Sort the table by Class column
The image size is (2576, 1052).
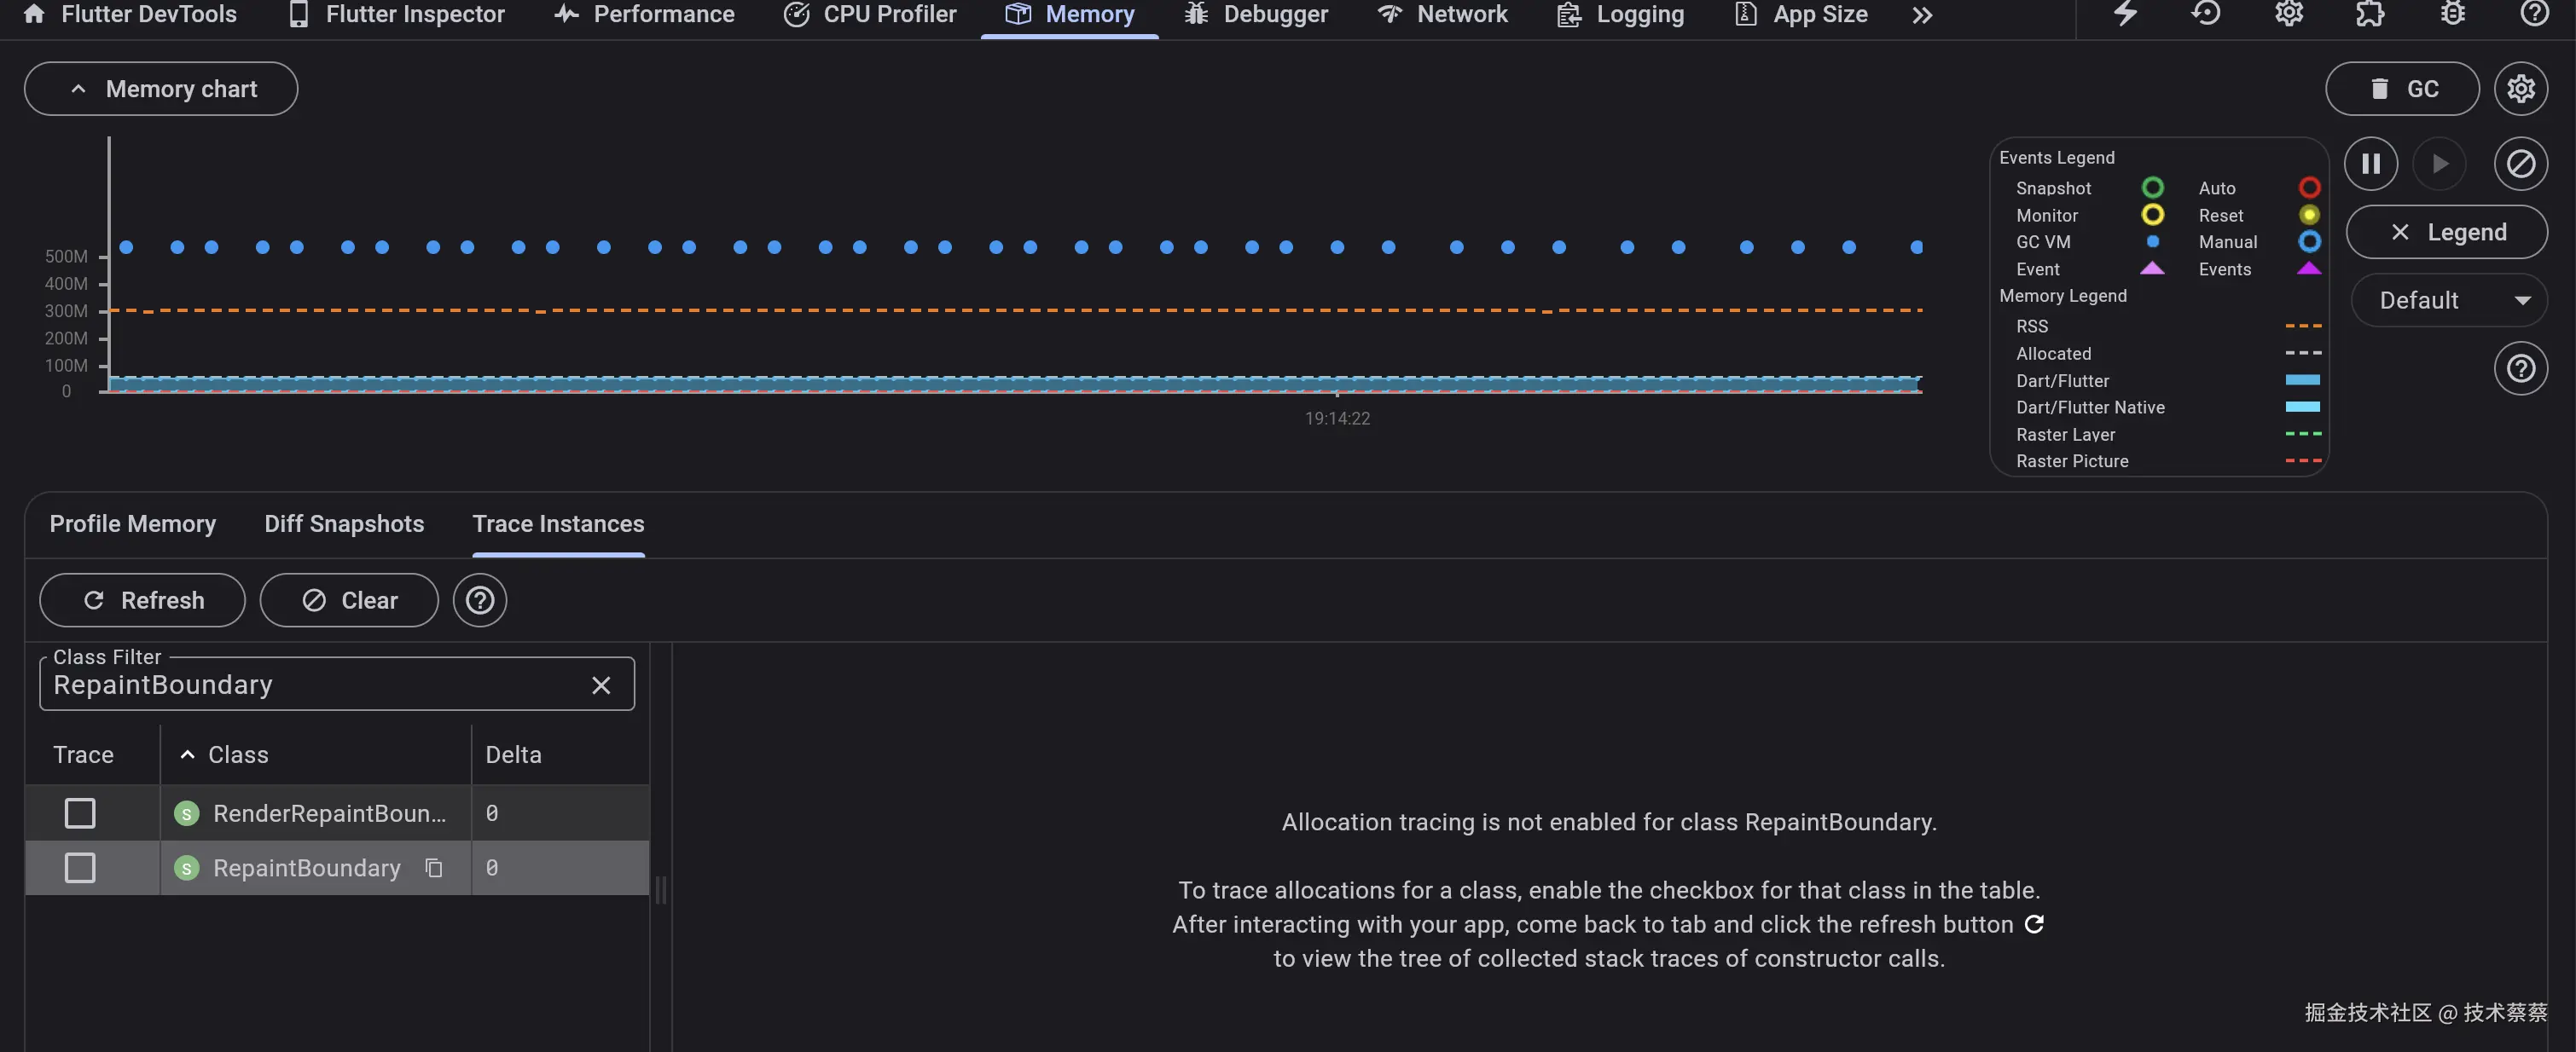click(238, 755)
